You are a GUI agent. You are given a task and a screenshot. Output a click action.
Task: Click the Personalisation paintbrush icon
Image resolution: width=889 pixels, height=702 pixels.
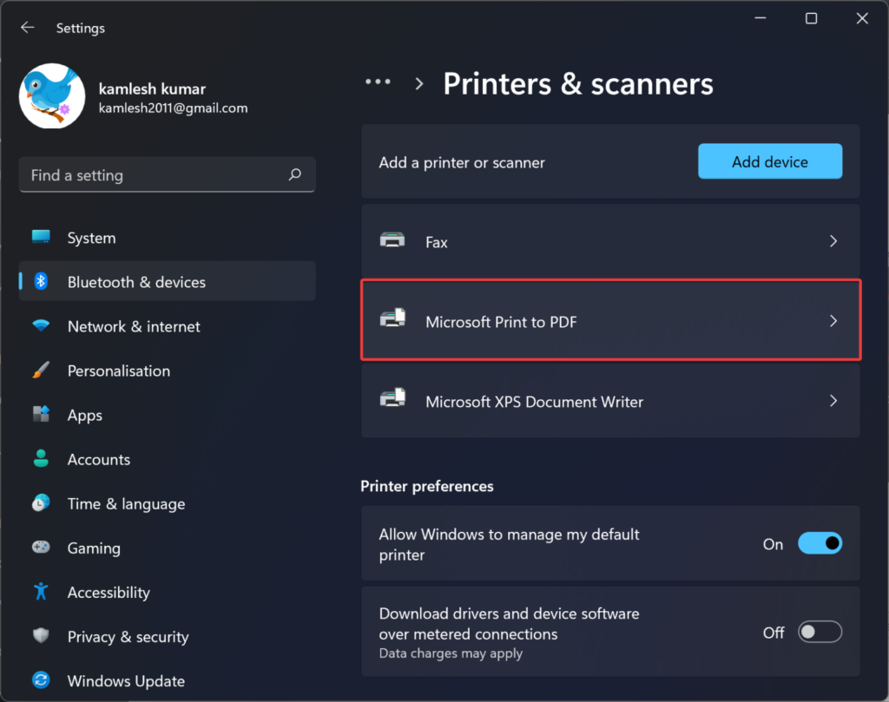point(41,370)
